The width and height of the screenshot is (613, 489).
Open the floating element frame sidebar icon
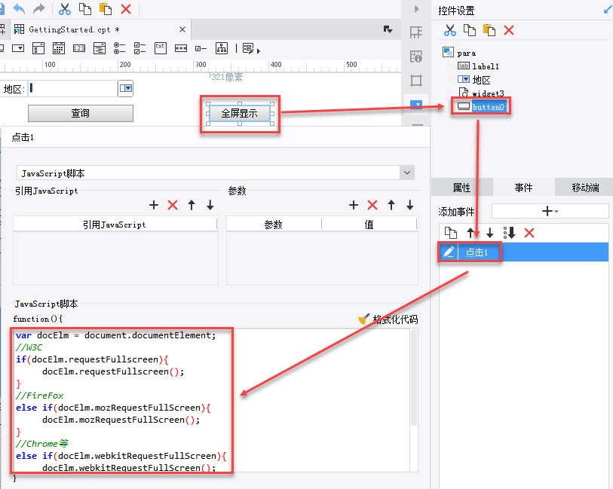(x=416, y=81)
